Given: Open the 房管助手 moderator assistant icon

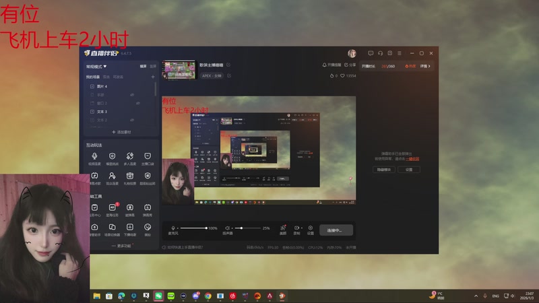Looking at the screenshot, I should coord(94,227).
